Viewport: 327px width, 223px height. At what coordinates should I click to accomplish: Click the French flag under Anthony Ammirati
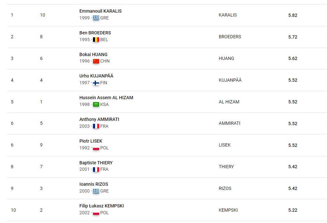coord(96,126)
